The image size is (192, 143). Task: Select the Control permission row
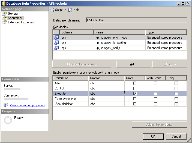(x=120, y=88)
